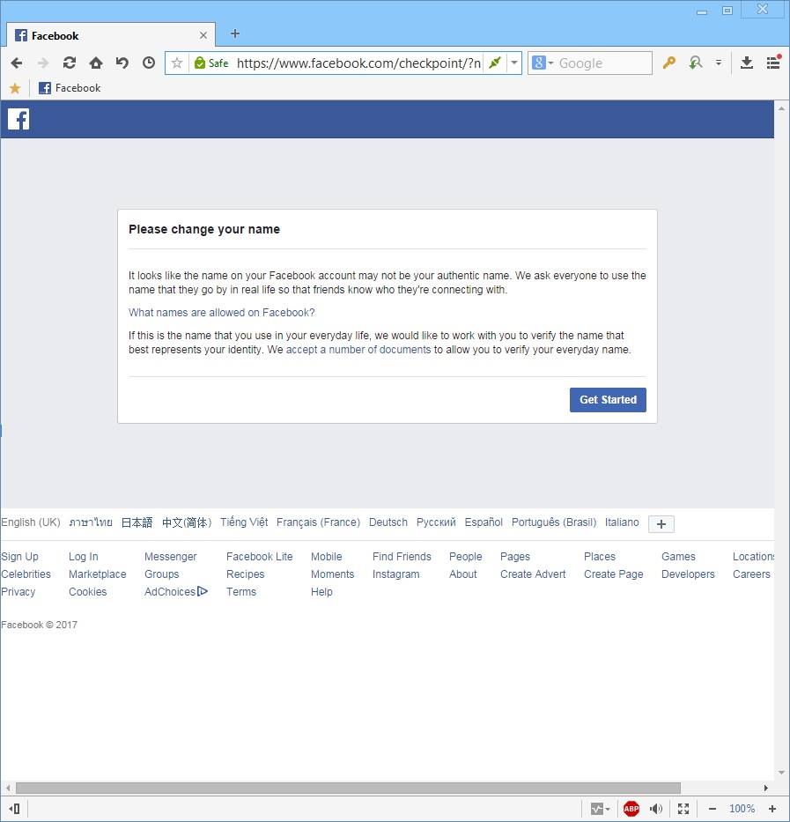Open 'accept a number of documents' link

click(x=358, y=350)
